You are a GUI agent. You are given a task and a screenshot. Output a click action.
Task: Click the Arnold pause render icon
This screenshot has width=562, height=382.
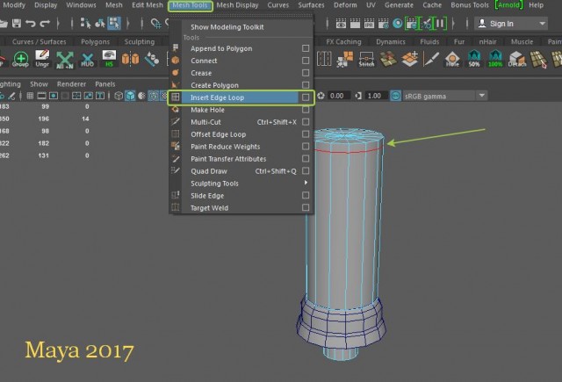pos(439,24)
